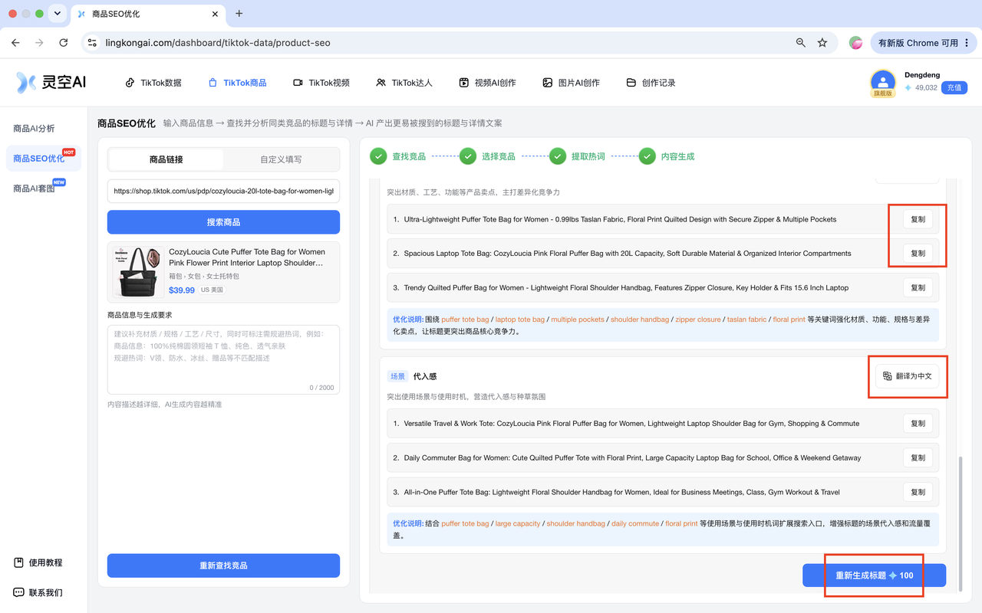
Task: Go to TikTok视频 section
Action: [x=321, y=83]
